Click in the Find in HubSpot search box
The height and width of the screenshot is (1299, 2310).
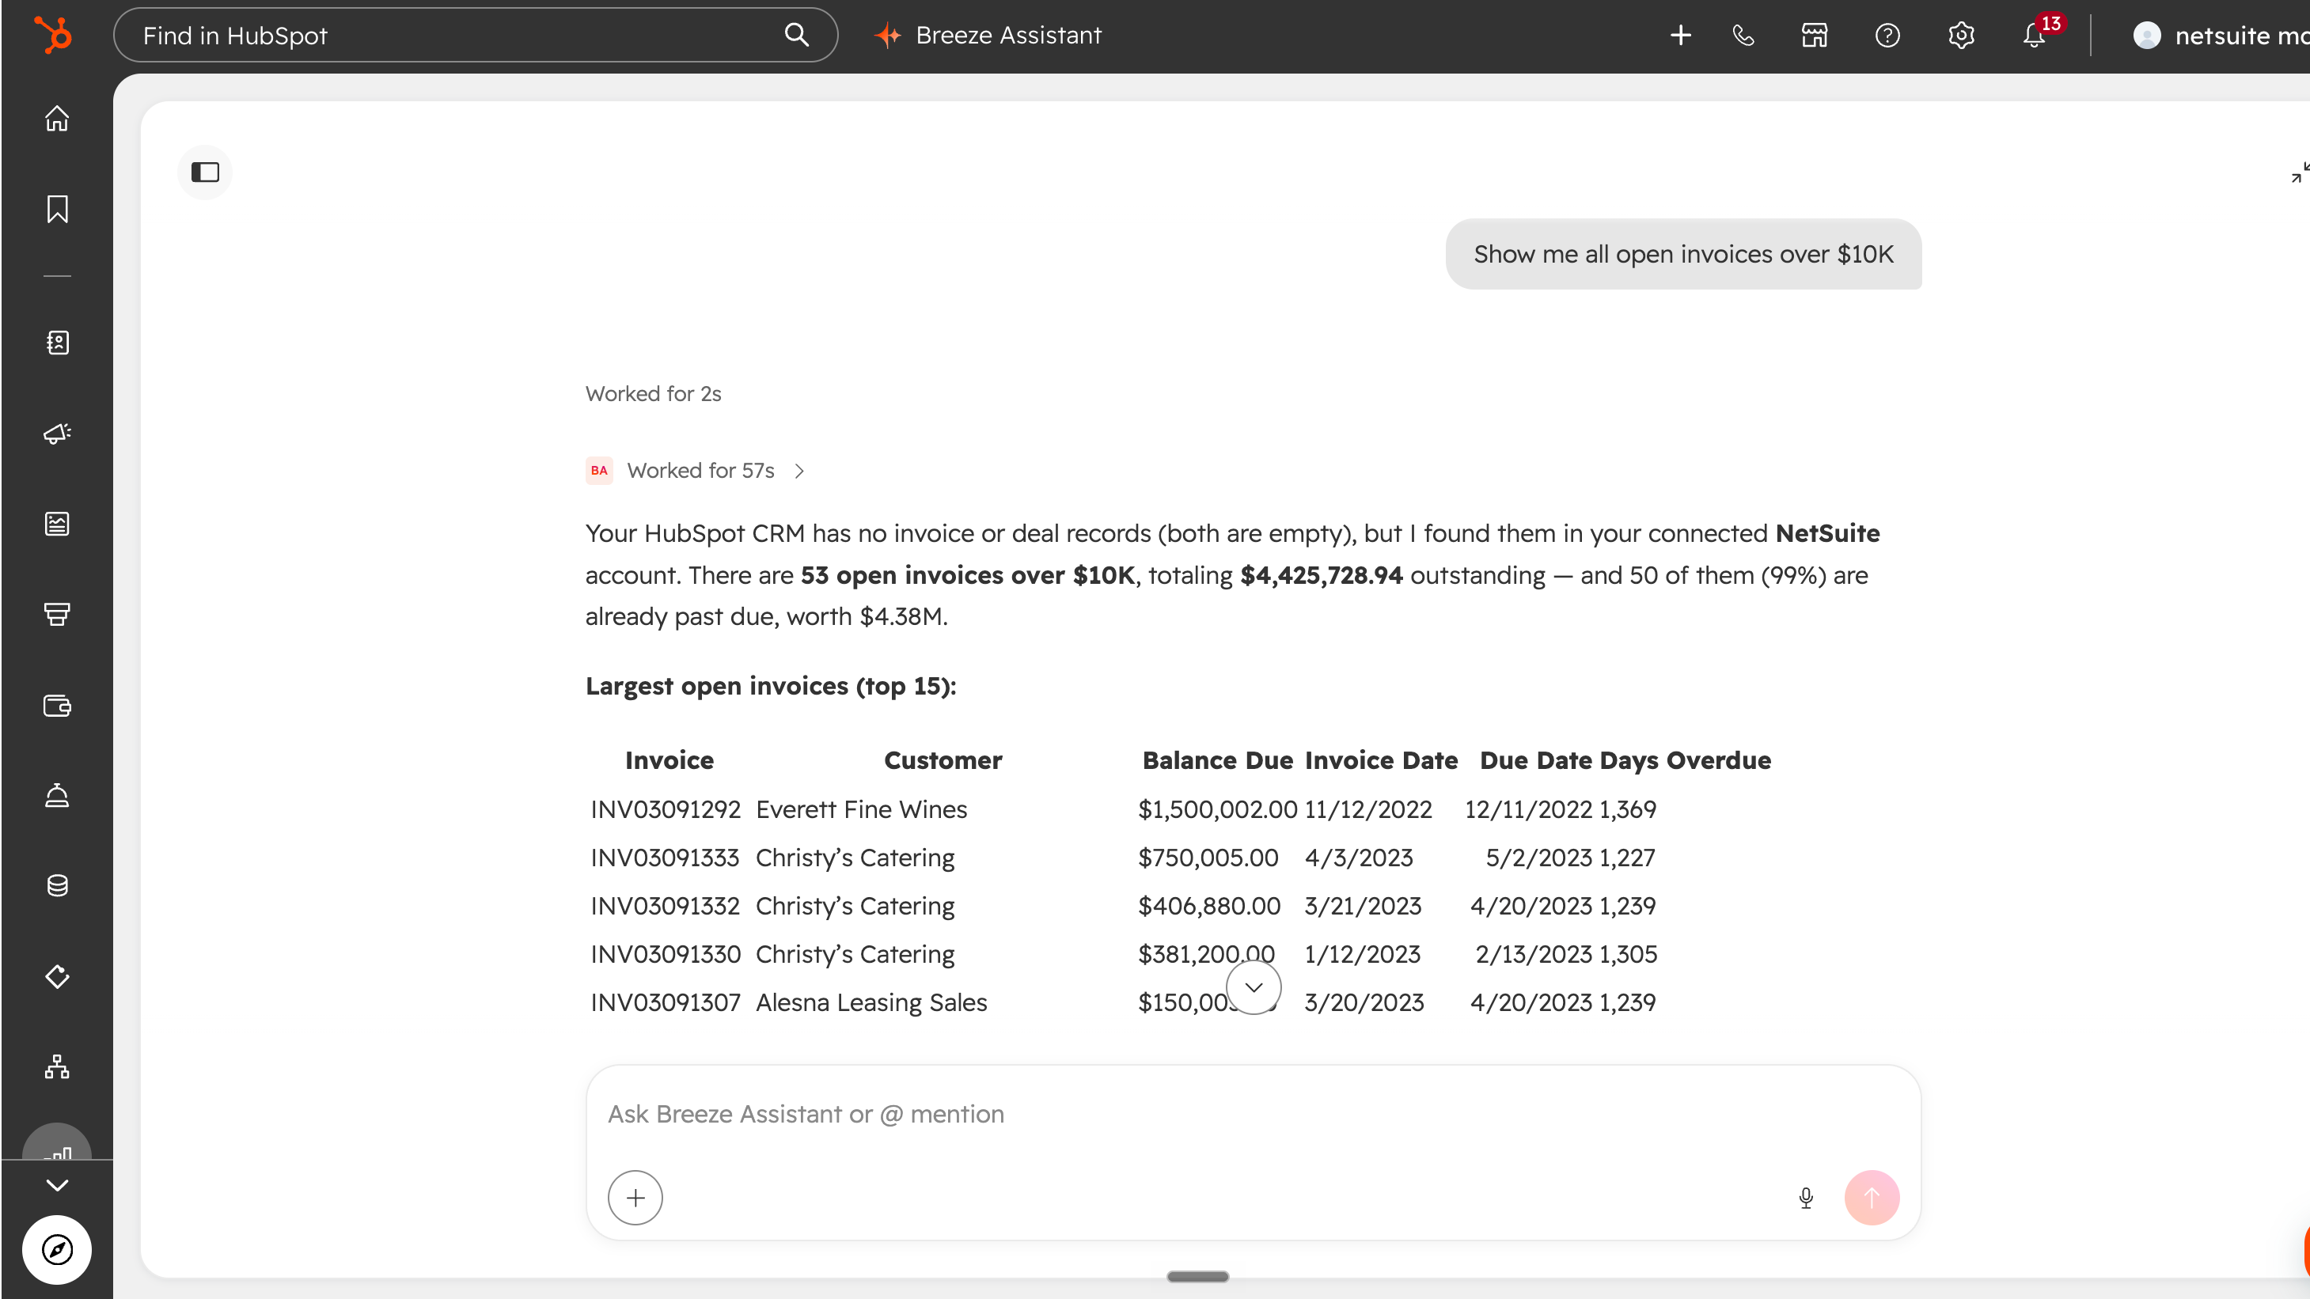pos(476,35)
